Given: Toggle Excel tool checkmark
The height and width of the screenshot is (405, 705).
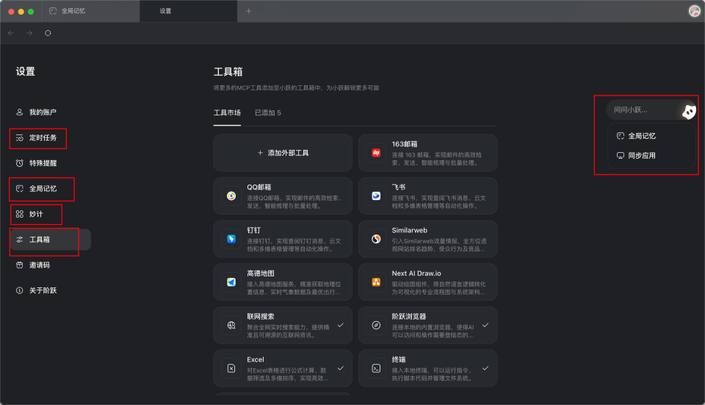Looking at the screenshot, I should tap(341, 368).
